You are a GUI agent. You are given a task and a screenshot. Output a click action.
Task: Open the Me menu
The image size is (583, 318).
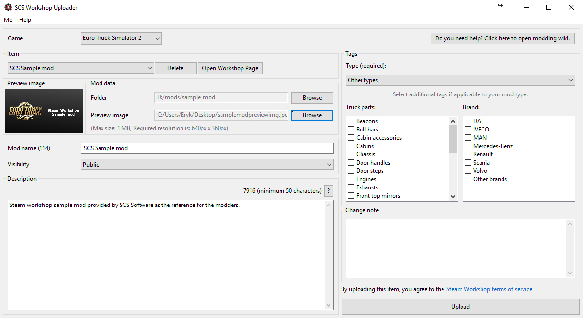click(8, 20)
